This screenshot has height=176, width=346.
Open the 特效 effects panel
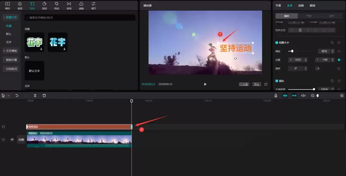[x=57, y=5]
